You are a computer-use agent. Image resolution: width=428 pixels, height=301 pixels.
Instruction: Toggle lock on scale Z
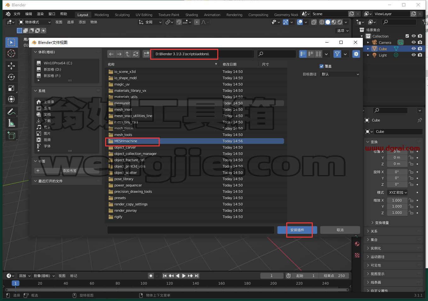(x=411, y=213)
